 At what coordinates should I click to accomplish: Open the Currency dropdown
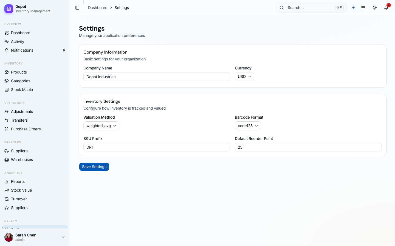pos(244,77)
